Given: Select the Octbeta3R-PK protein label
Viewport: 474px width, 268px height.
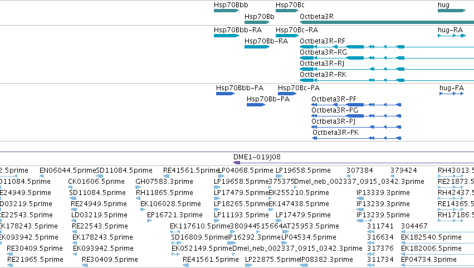Looking at the screenshot, I should click(335, 133).
